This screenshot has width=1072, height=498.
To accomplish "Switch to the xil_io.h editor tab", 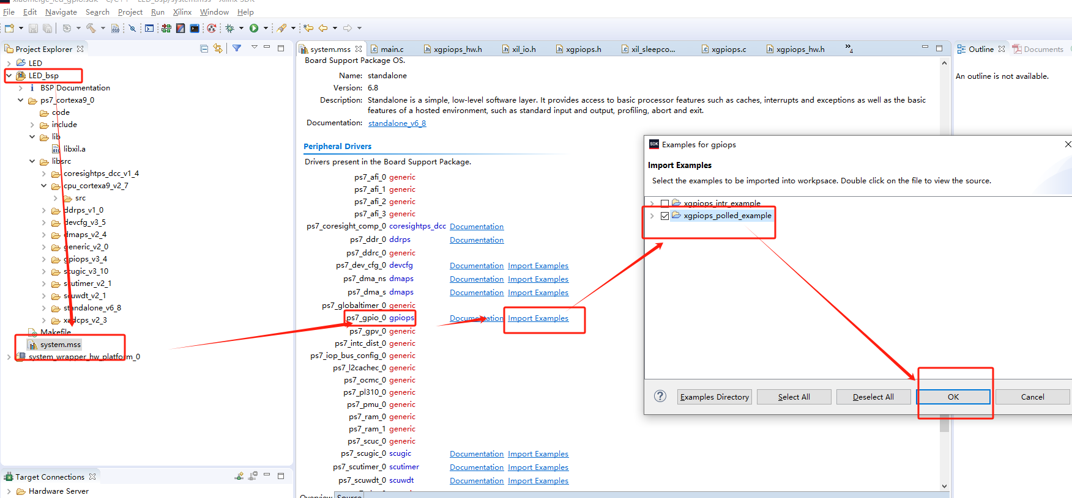I will [518, 49].
